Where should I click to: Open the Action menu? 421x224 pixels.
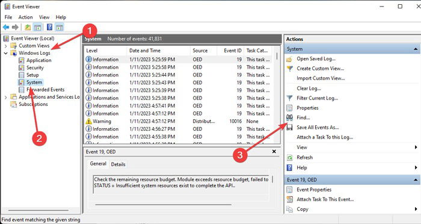[x=25, y=17]
